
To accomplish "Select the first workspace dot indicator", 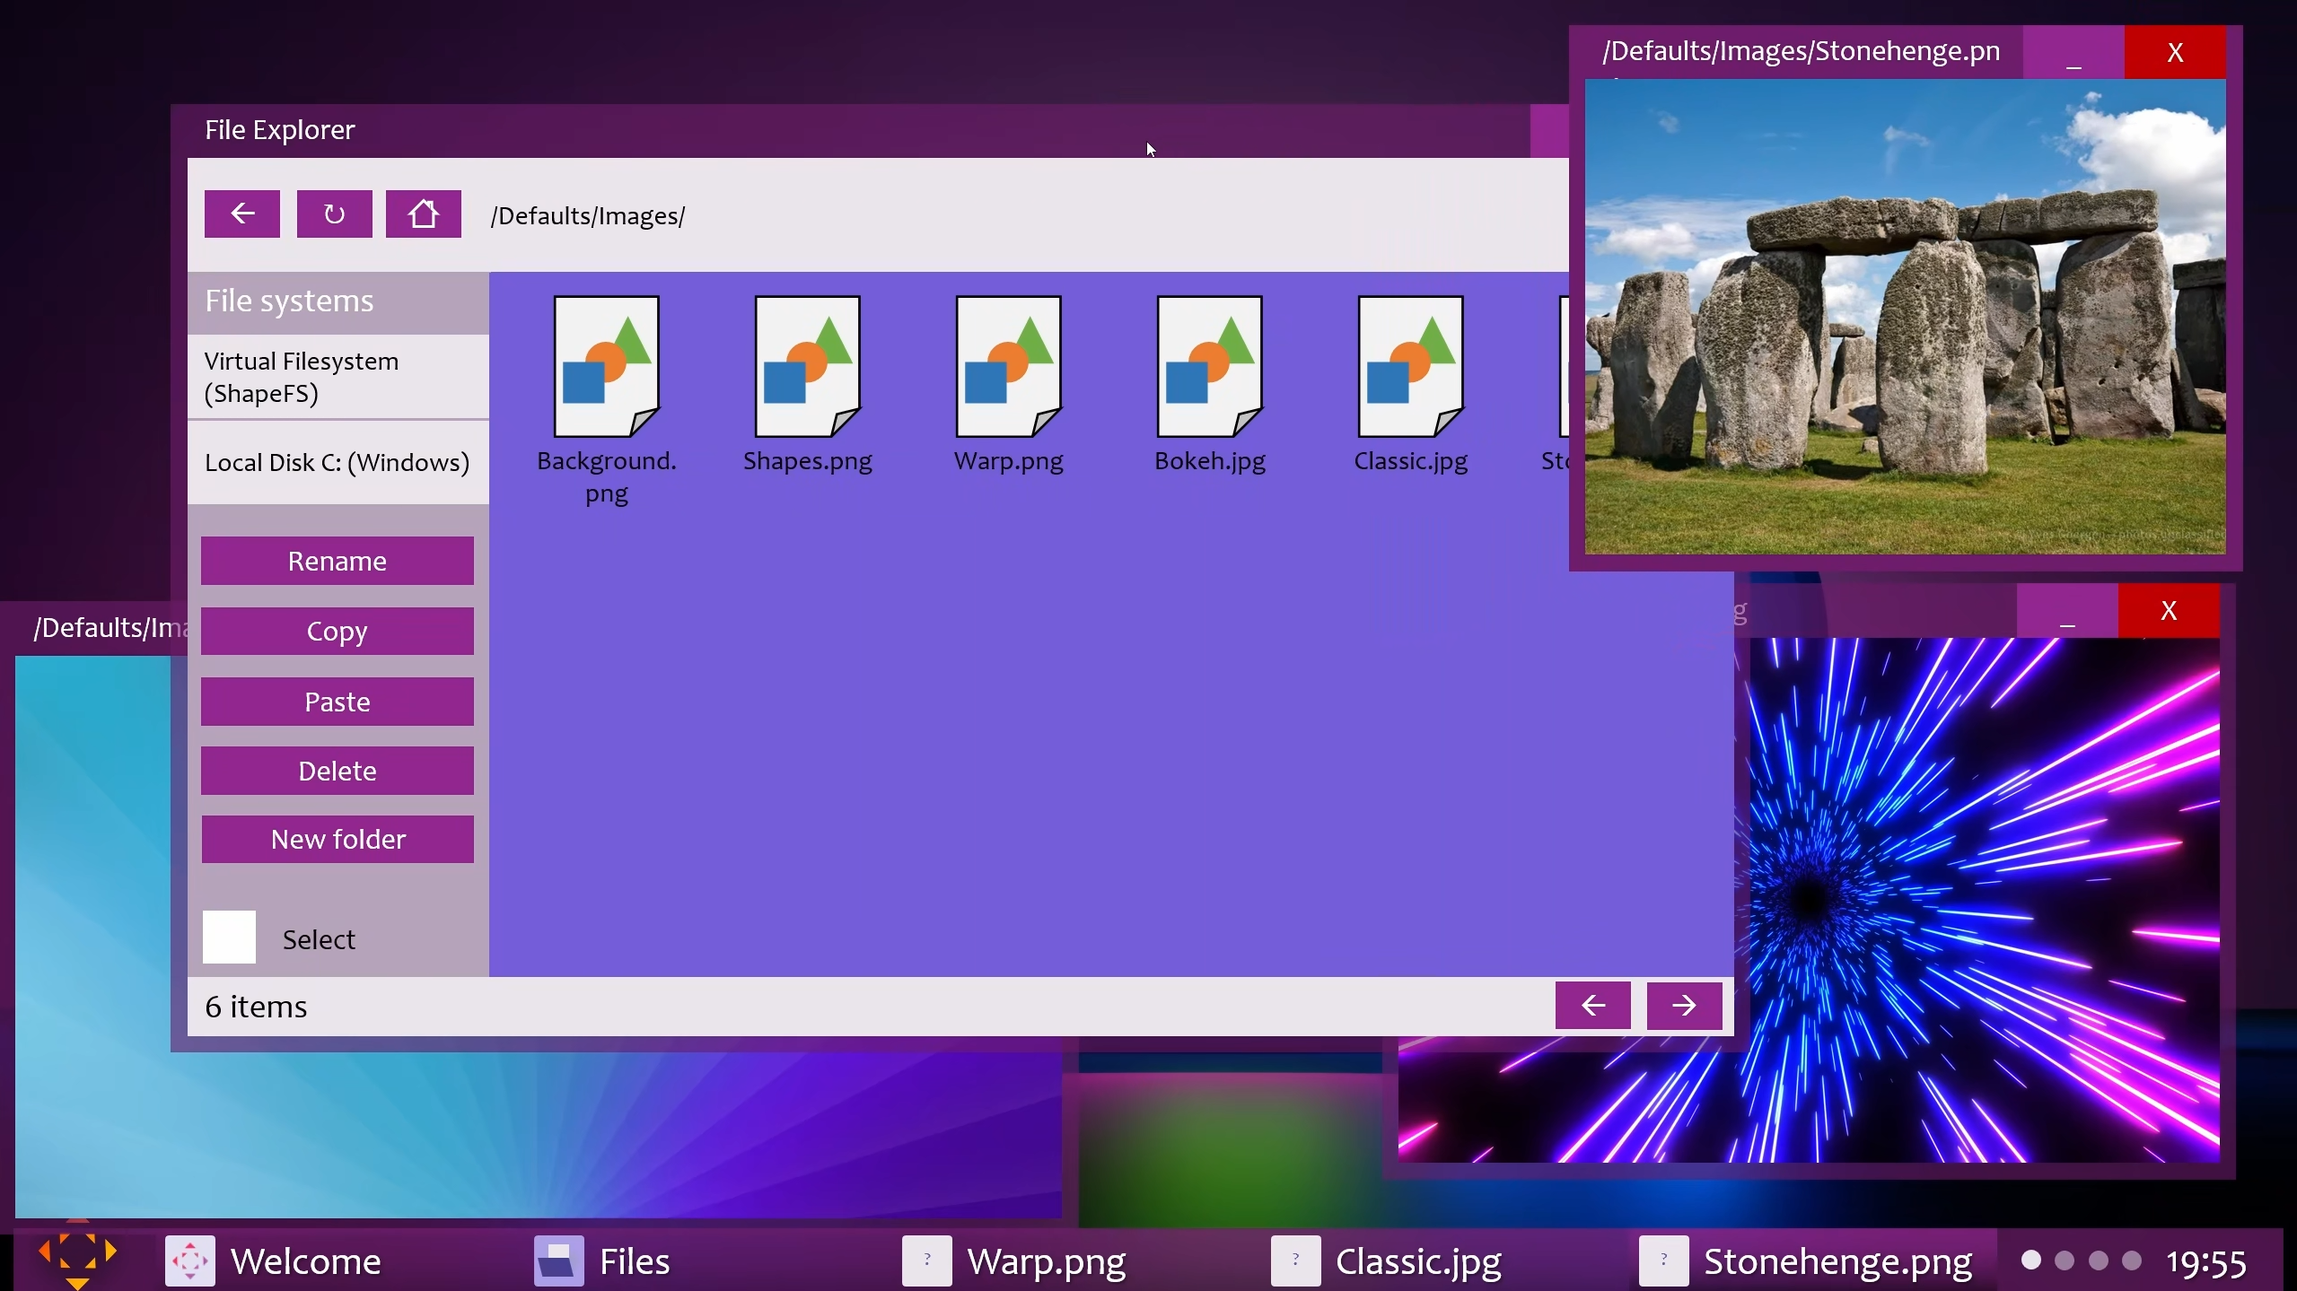I will point(2030,1260).
